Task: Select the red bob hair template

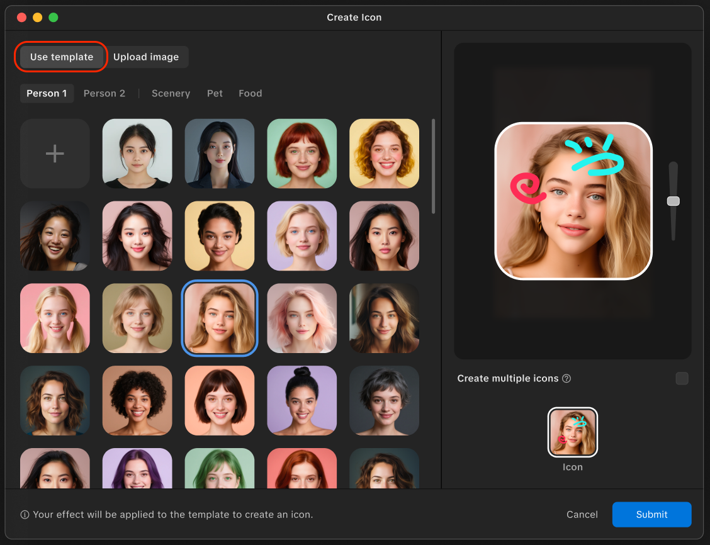Action: 301,154
